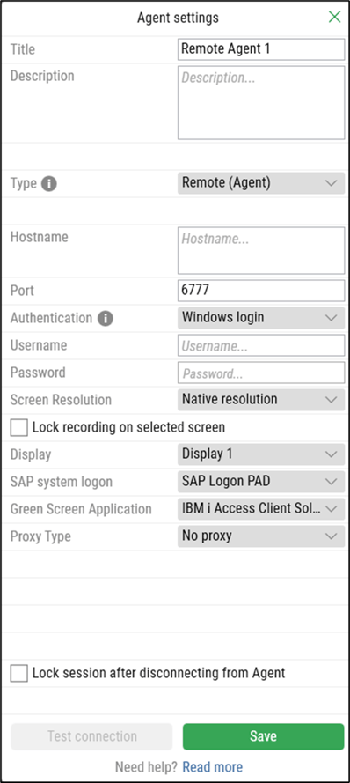The width and height of the screenshot is (350, 783).
Task: Open the Proxy Type dropdown
Action: tap(261, 536)
